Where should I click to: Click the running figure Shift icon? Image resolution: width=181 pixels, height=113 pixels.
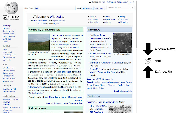point(148,60)
